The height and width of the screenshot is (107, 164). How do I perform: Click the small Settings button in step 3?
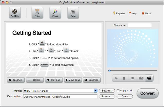pos(44,58)
